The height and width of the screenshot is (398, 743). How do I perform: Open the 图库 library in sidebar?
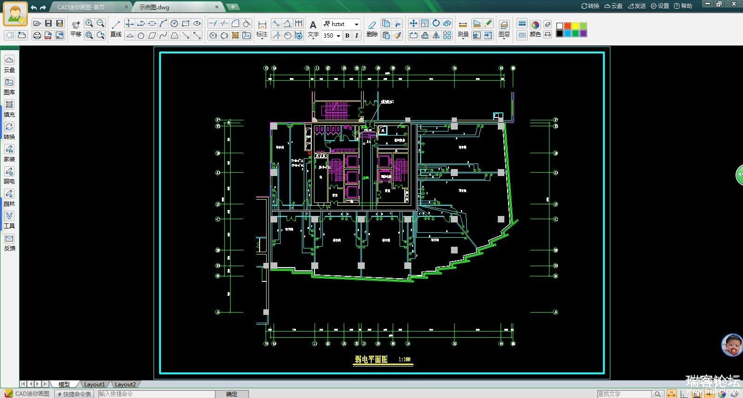coord(9,86)
